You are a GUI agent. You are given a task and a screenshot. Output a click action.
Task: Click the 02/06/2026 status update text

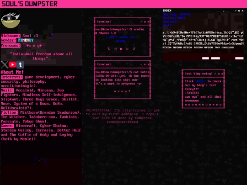pyautogui.click(x=123, y=116)
